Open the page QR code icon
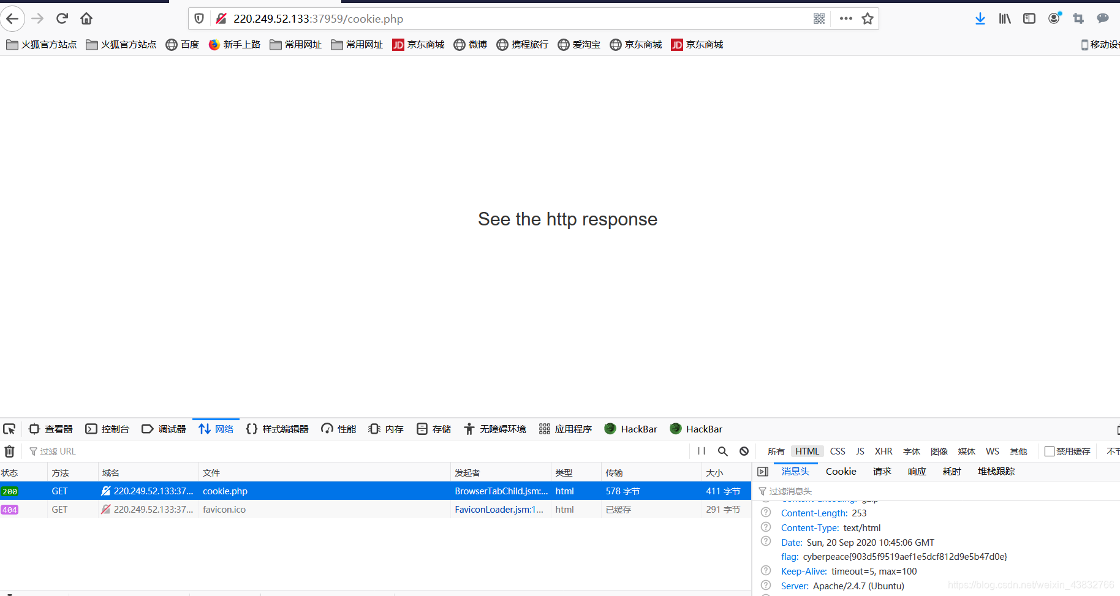This screenshot has height=596, width=1120. (x=819, y=18)
